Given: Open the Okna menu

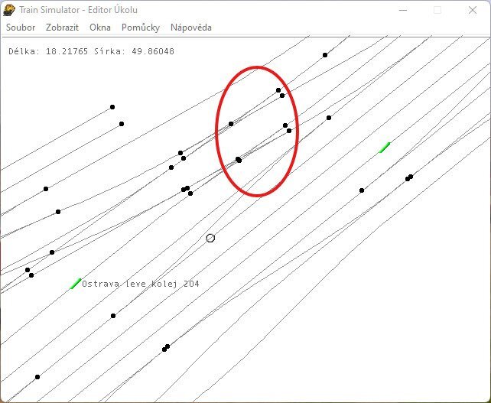Looking at the screenshot, I should click(100, 28).
